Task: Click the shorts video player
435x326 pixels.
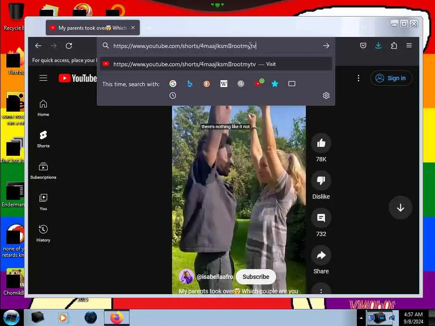Action: pyautogui.click(x=239, y=200)
